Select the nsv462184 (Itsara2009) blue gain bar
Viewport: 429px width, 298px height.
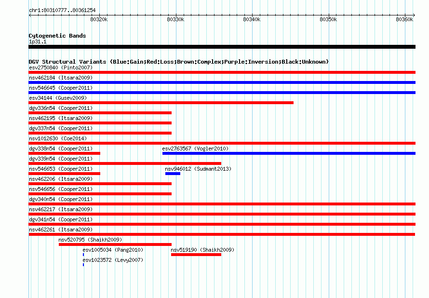tap(222, 82)
